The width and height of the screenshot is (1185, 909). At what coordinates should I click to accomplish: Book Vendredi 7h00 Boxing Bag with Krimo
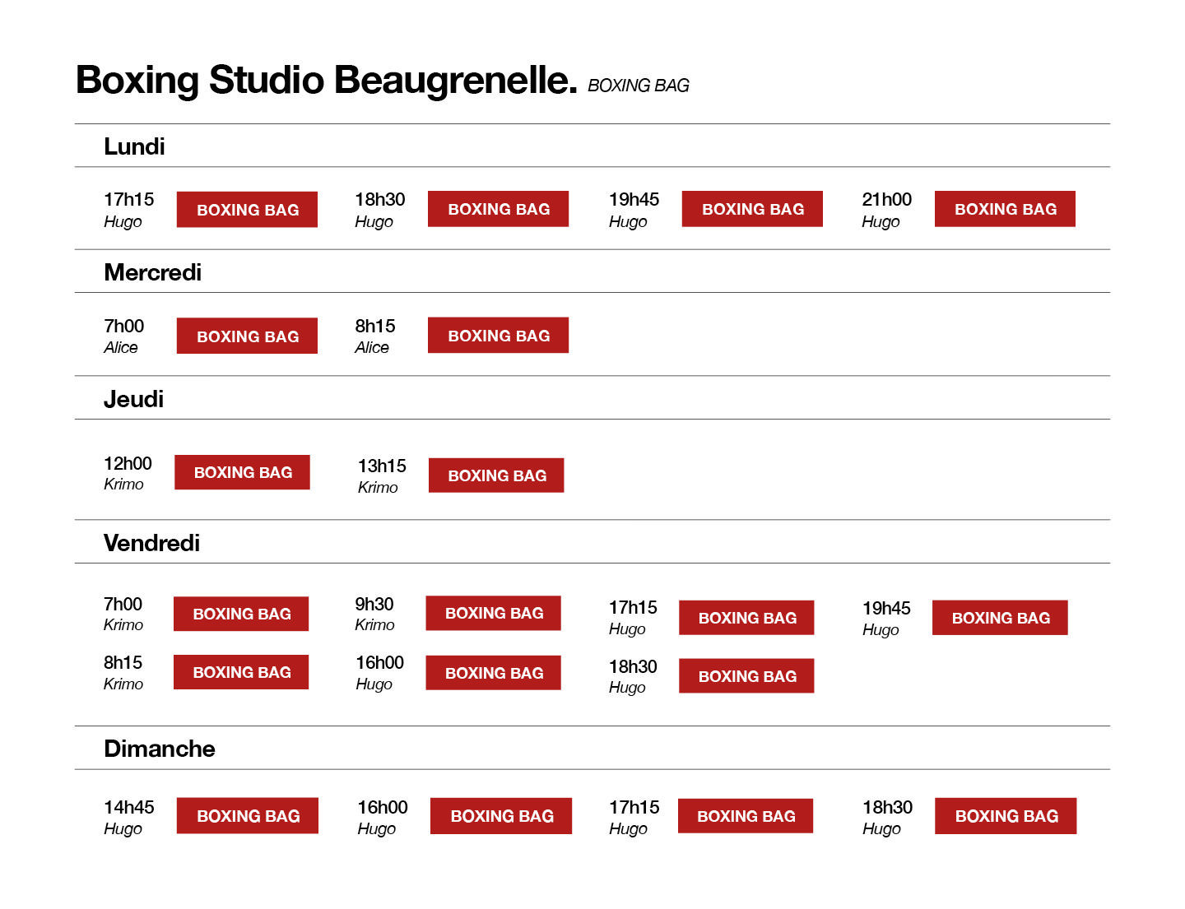pyautogui.click(x=241, y=614)
